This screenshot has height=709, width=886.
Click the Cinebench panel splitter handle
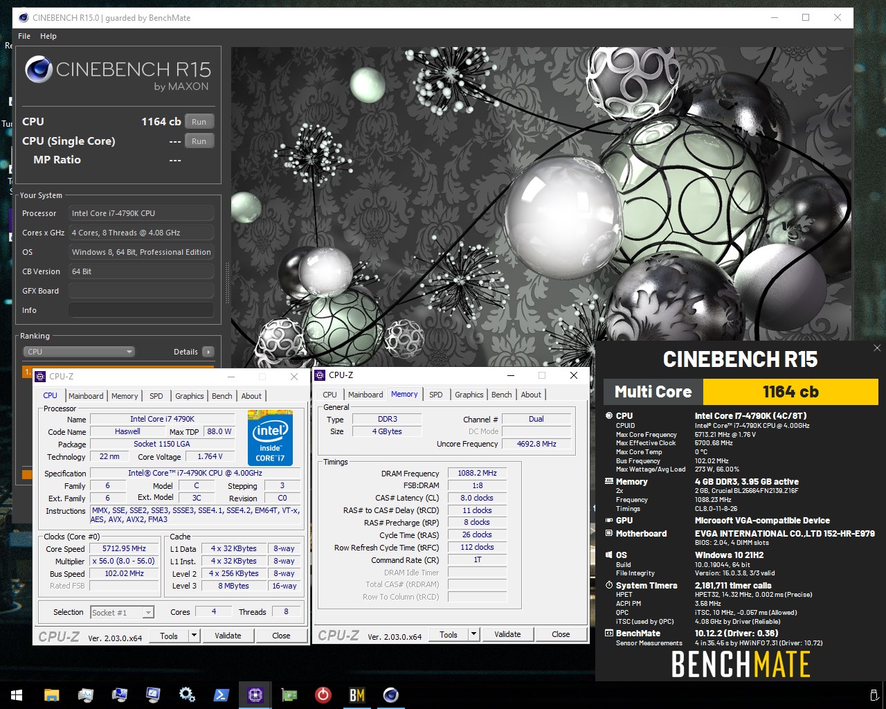(226, 284)
